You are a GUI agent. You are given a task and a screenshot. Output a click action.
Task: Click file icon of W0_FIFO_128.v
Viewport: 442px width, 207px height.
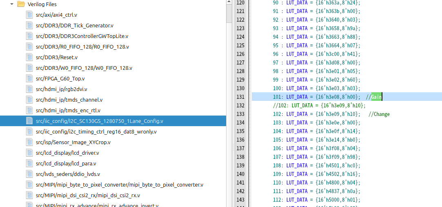30,68
